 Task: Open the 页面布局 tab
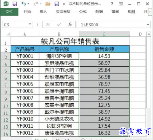coord(63,12)
